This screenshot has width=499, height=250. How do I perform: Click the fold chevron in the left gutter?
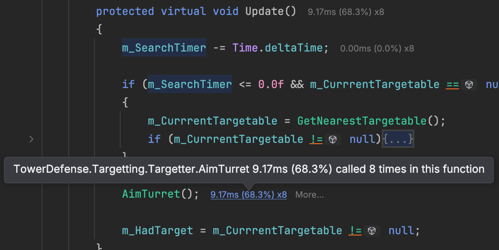pos(31,140)
